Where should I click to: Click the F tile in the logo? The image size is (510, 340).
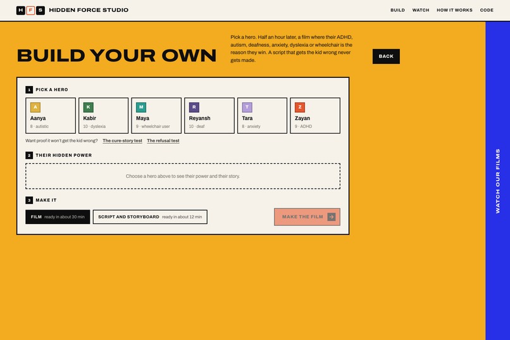30,10
